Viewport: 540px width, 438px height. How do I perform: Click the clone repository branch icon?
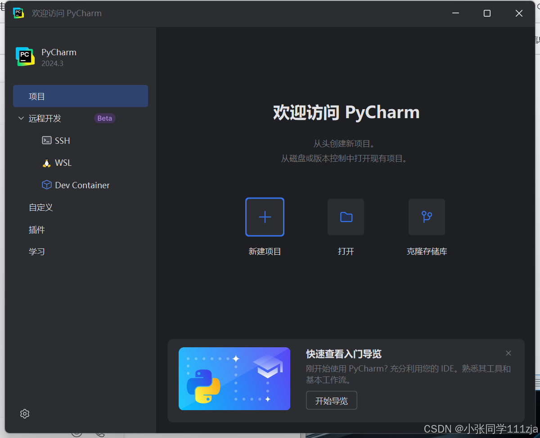(427, 217)
